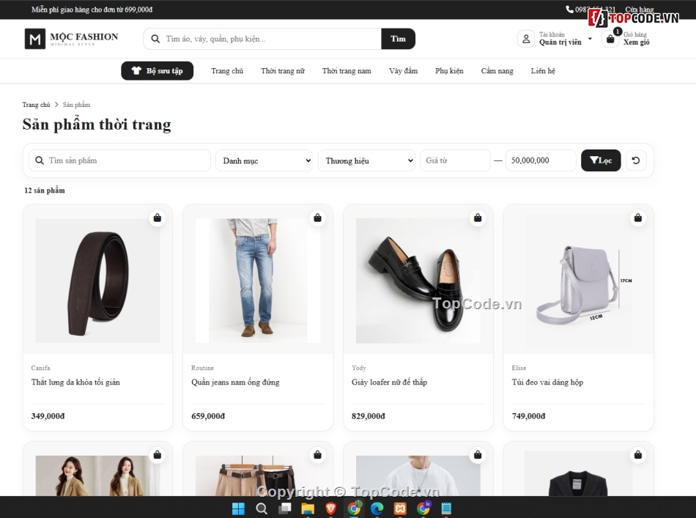Click the 349,000đ price
Screen dimensions: 696x518
(48, 416)
